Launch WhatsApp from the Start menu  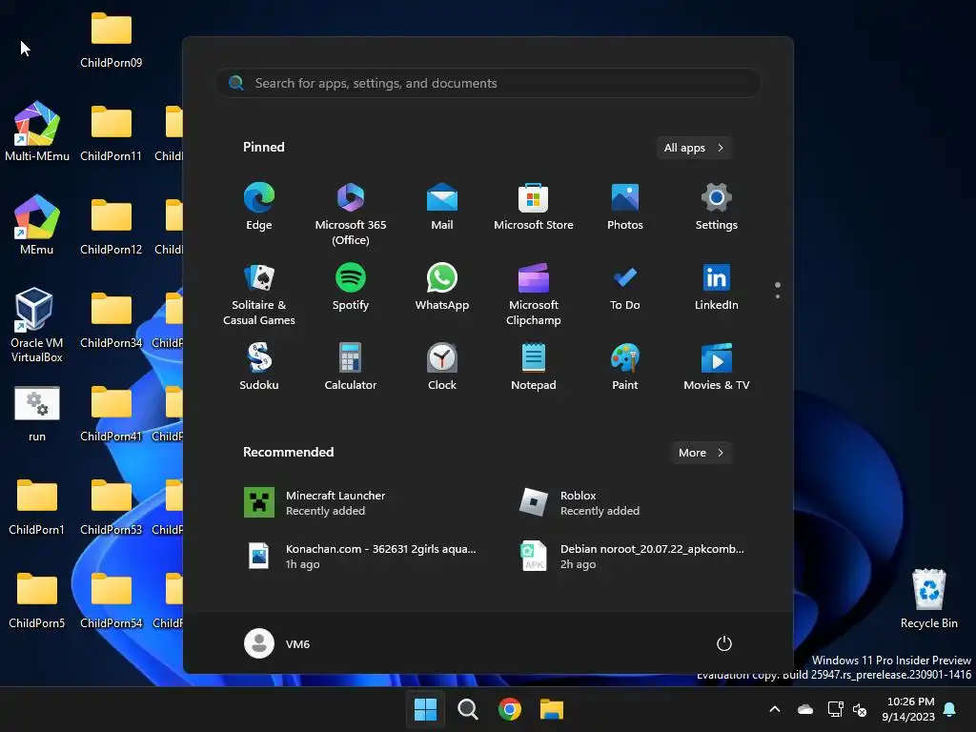pyautogui.click(x=442, y=287)
